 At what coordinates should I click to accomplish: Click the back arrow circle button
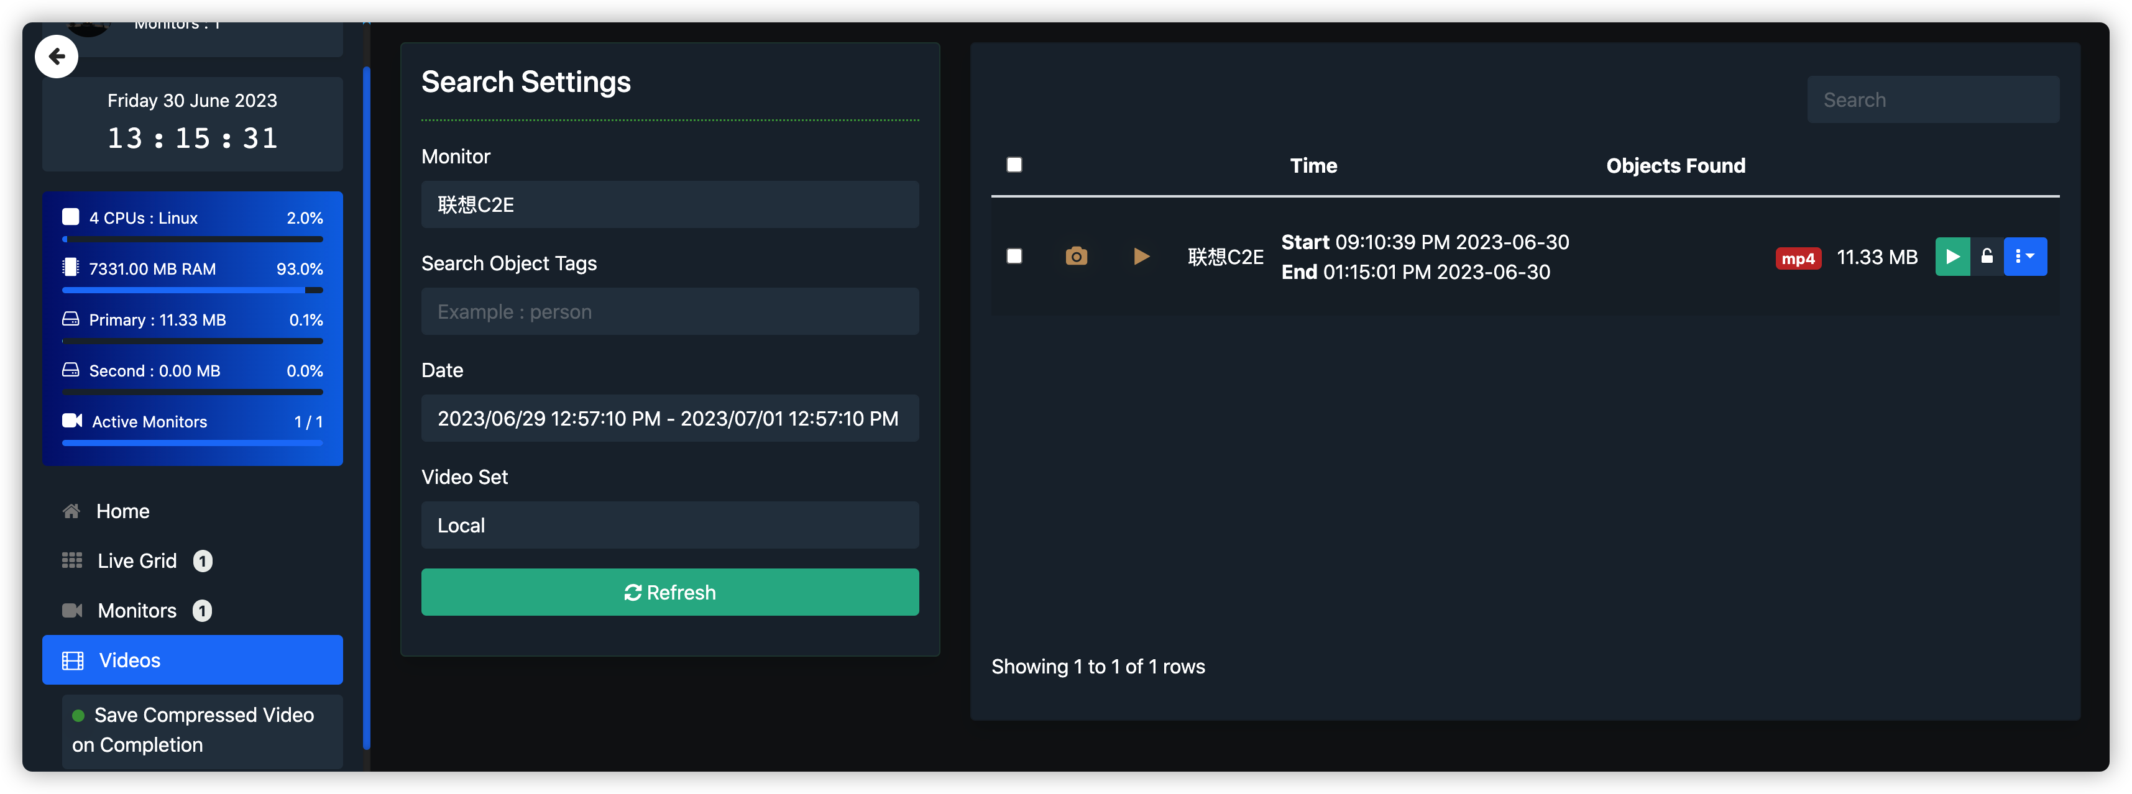click(x=57, y=57)
